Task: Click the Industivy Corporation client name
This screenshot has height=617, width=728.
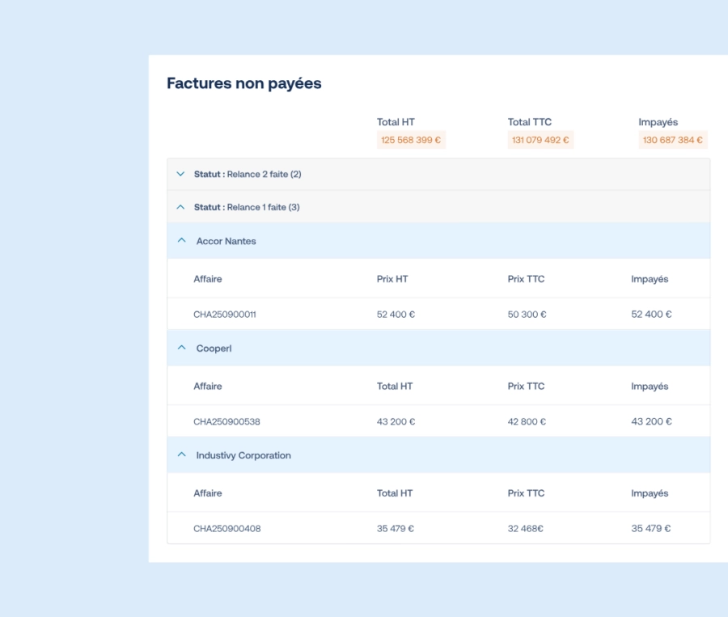Action: (x=243, y=455)
